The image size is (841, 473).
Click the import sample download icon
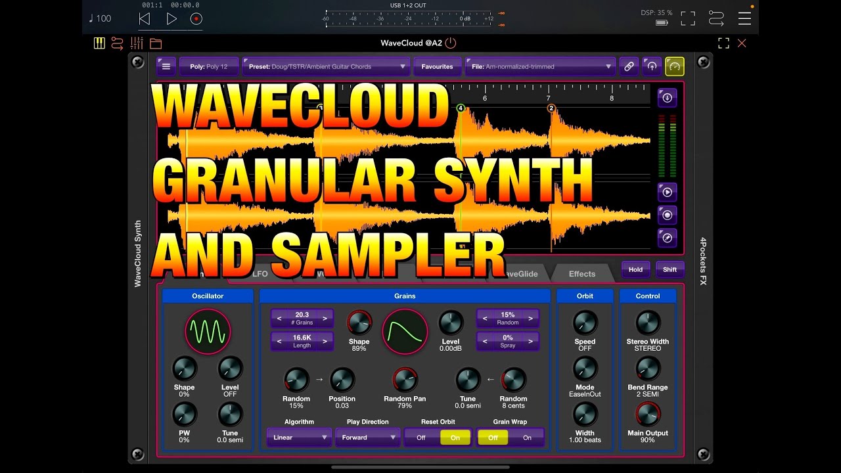[667, 98]
